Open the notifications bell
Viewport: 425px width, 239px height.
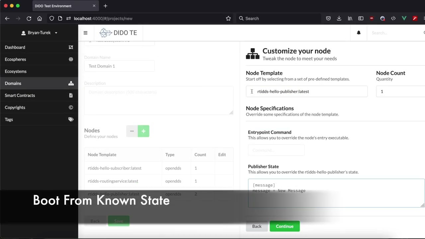coord(359,33)
